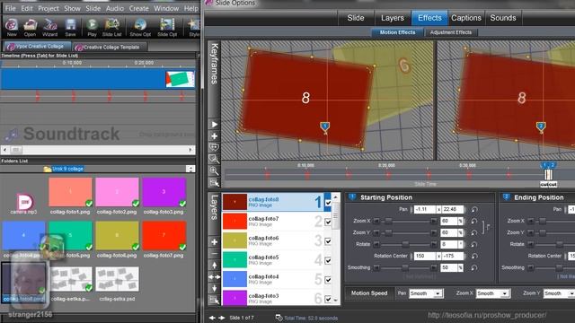Toggle Zoom X/Y link bracket icon
575x323 pixels.
point(486,227)
